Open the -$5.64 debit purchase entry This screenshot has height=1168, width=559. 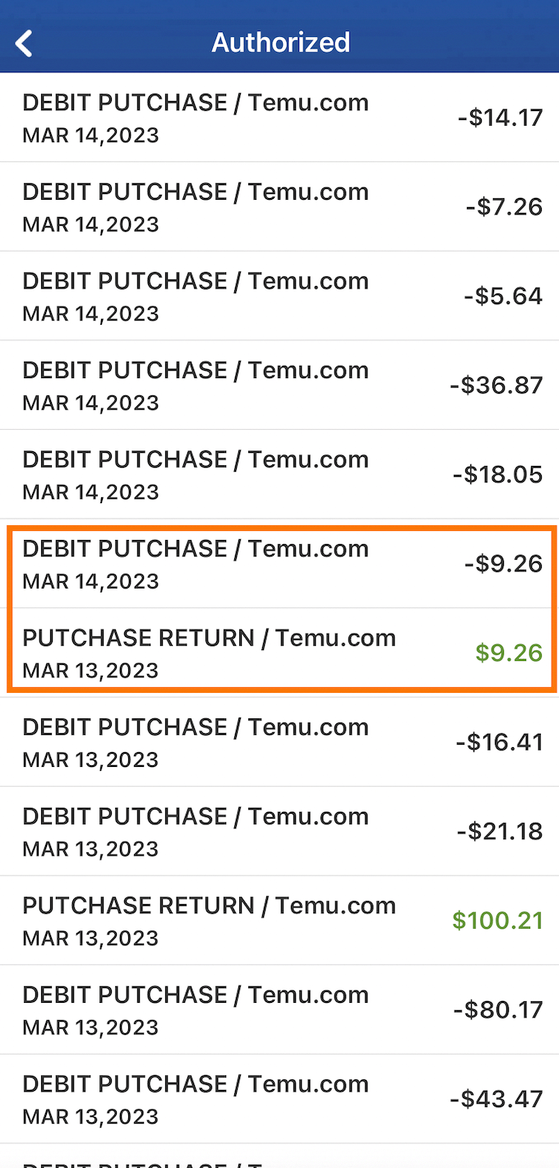pos(279,296)
